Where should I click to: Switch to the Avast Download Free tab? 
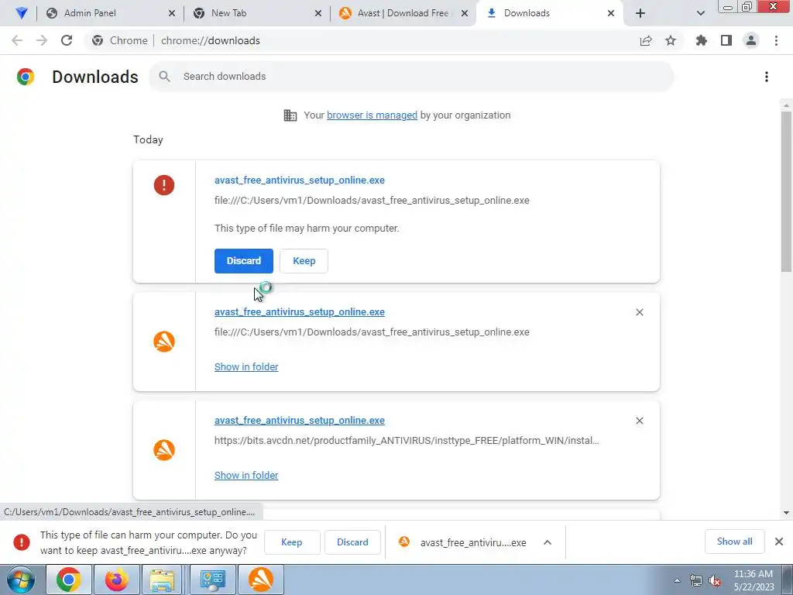403,13
